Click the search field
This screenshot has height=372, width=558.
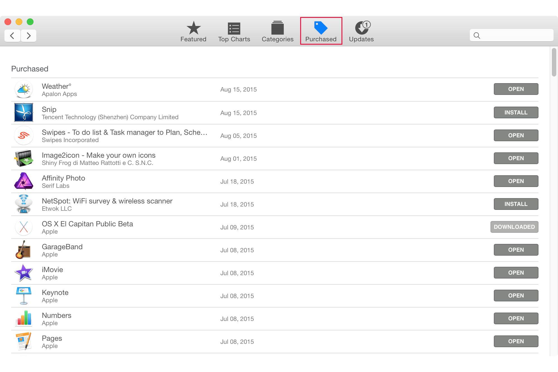511,35
